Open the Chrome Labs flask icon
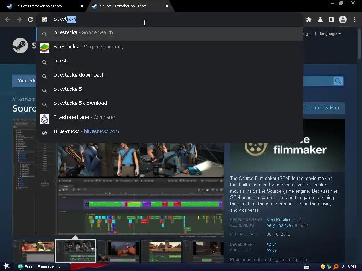Image resolution: width=362 pixels, height=271 pixels. click(x=320, y=19)
